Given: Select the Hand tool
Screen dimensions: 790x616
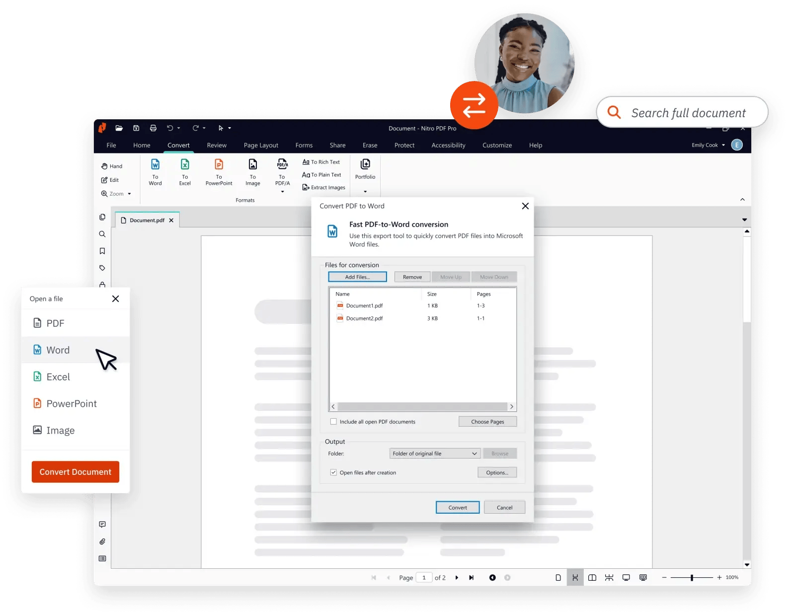Looking at the screenshot, I should click(x=112, y=166).
